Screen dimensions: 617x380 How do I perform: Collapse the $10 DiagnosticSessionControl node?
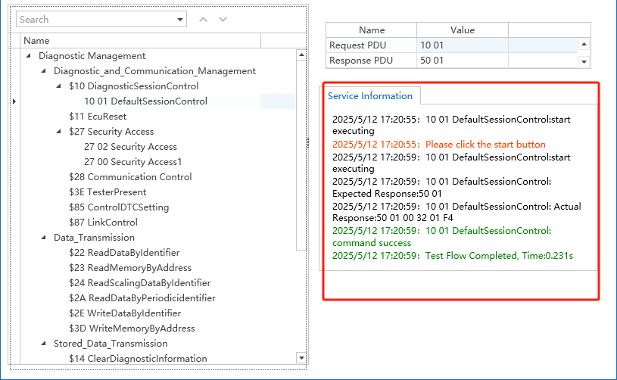pyautogui.click(x=59, y=86)
